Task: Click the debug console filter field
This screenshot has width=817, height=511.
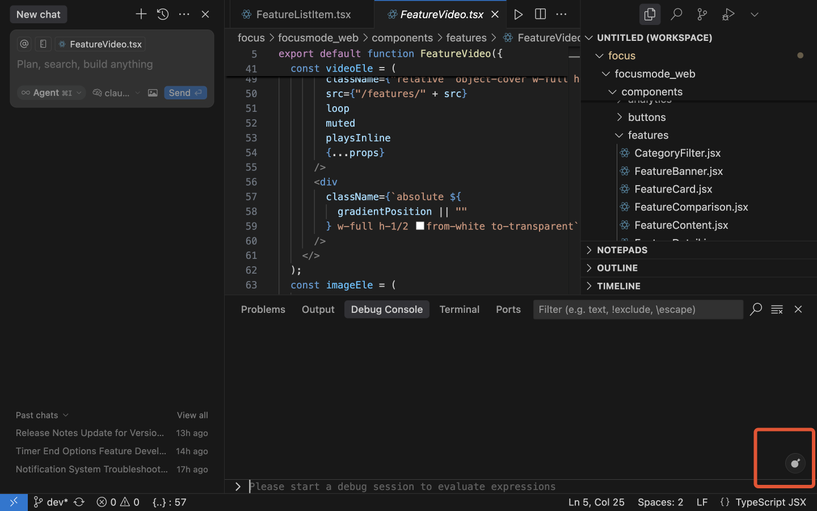Action: [638, 309]
